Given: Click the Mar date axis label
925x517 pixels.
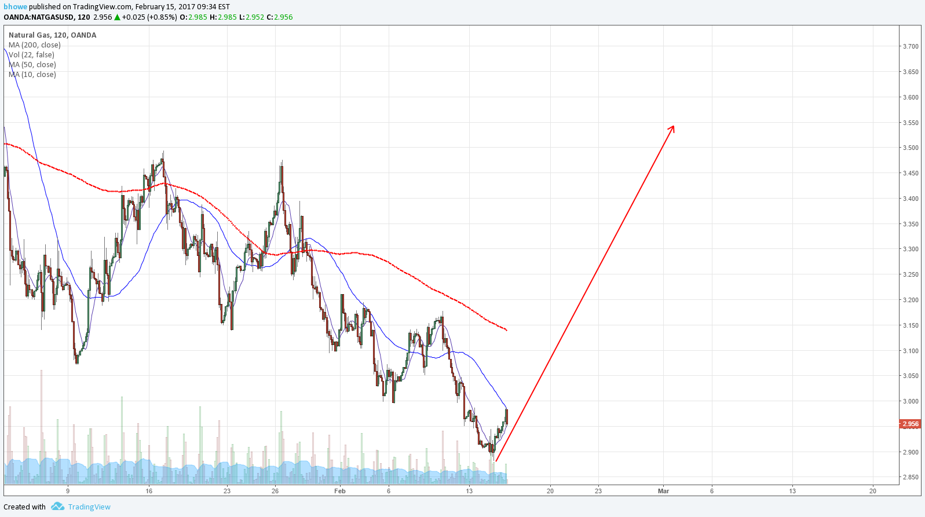Looking at the screenshot, I should coord(663,491).
